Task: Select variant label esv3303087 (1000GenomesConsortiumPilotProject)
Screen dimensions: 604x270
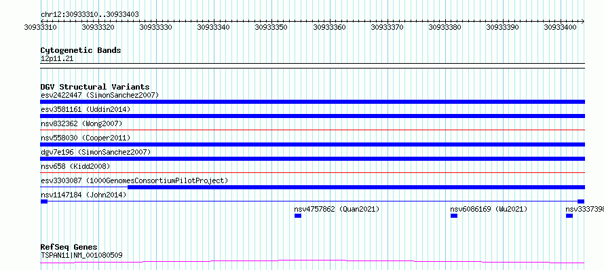Action: [134, 180]
